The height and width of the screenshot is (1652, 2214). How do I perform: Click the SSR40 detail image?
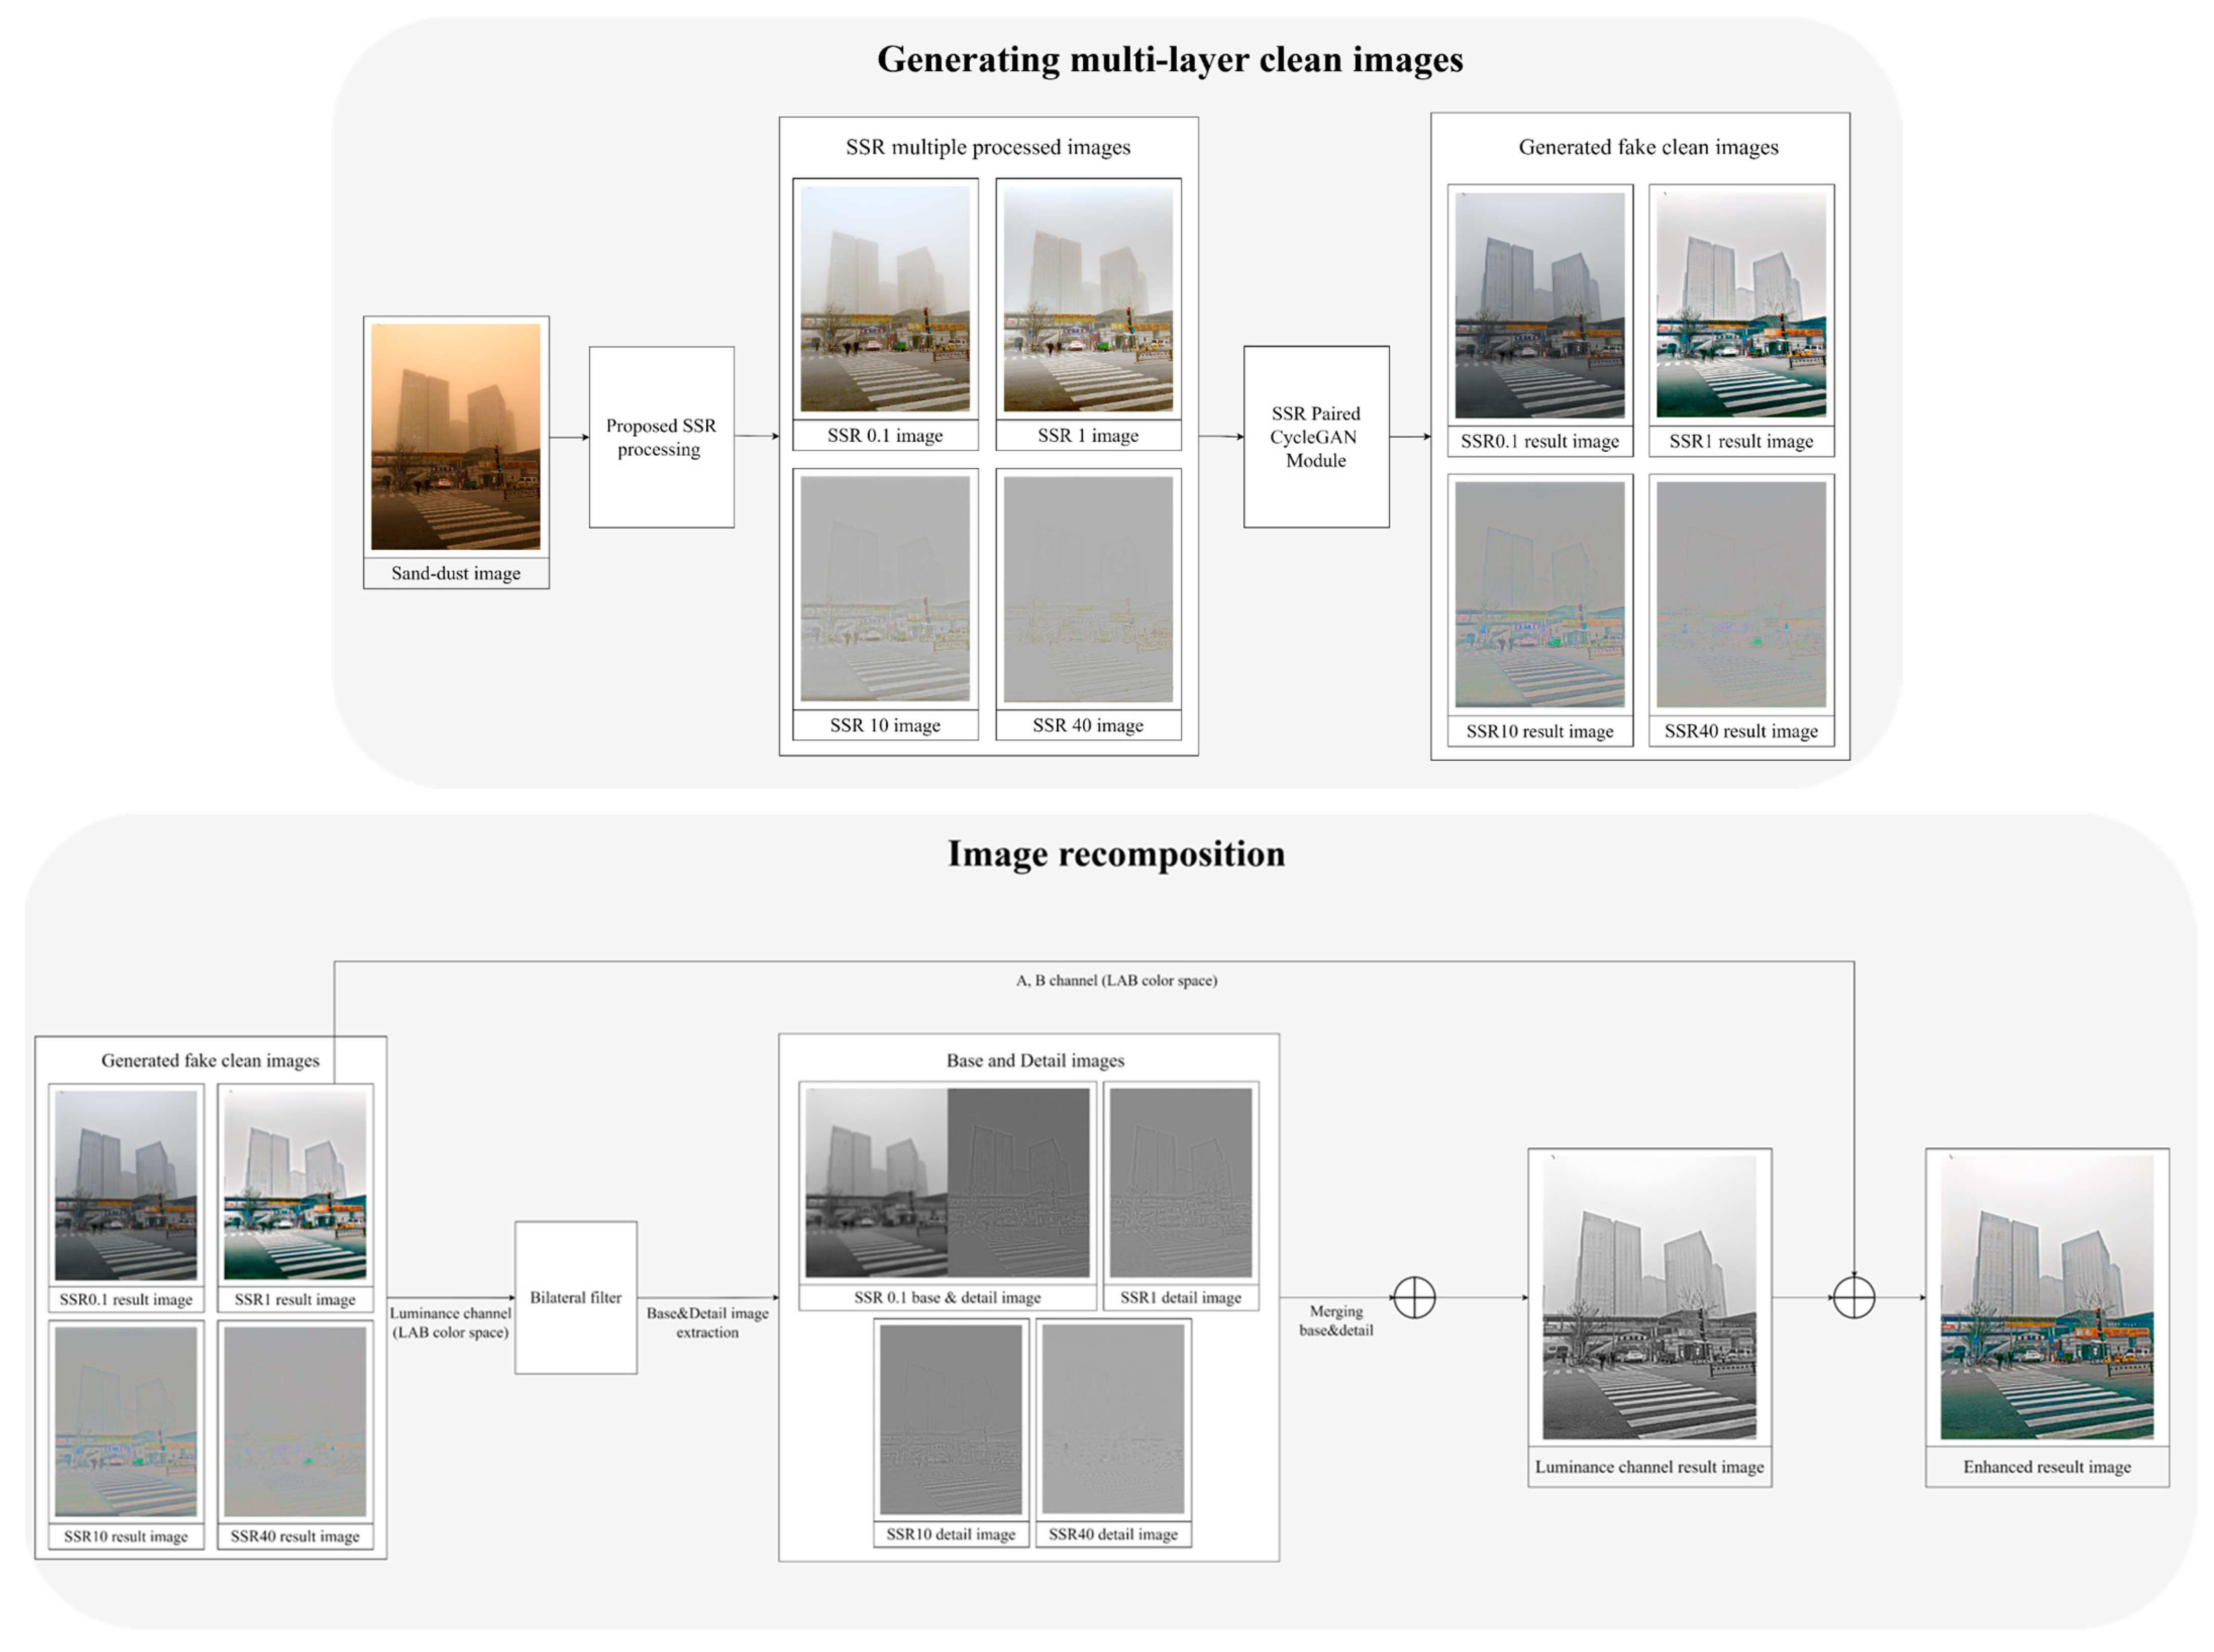click(1113, 1419)
